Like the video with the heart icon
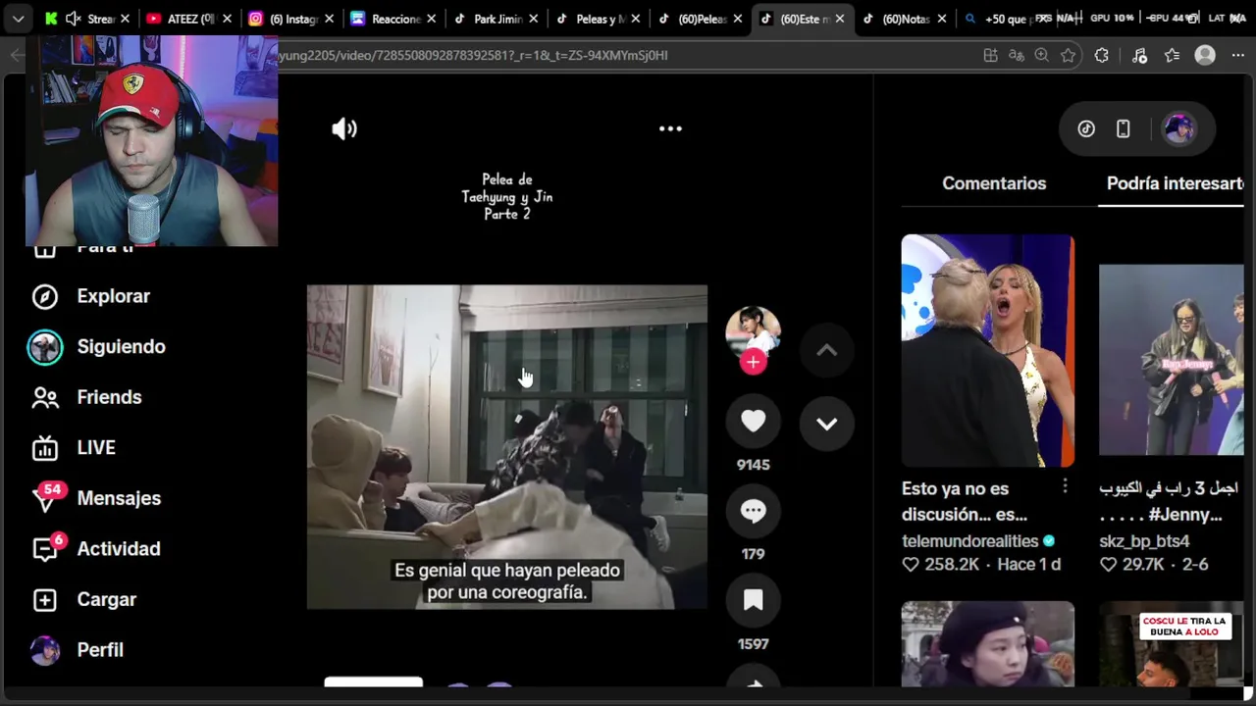The height and width of the screenshot is (706, 1256). 753,421
